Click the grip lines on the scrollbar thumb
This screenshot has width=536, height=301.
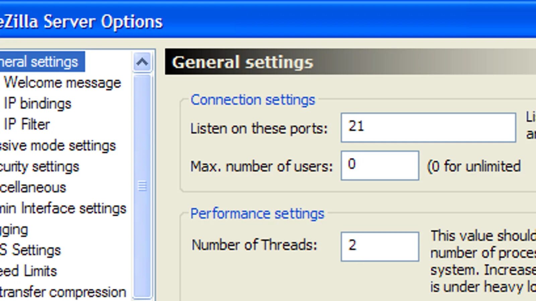(142, 186)
